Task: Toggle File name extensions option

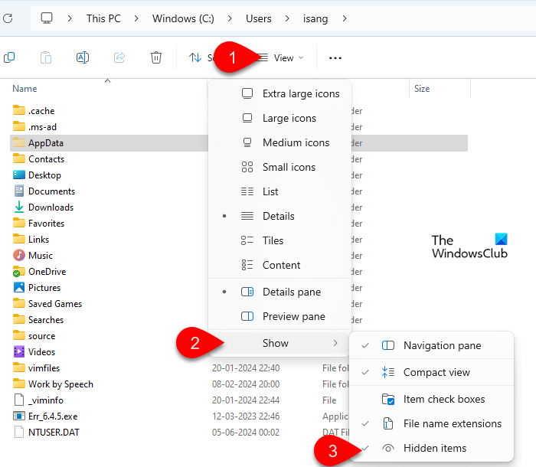Action: pos(431,423)
